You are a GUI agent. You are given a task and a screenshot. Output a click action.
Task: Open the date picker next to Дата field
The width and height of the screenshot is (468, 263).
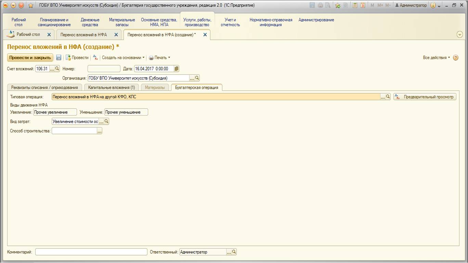click(x=177, y=69)
